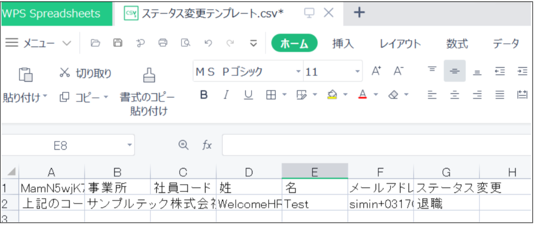
Task: Click the Save floppy disk icon
Action: coord(118,43)
